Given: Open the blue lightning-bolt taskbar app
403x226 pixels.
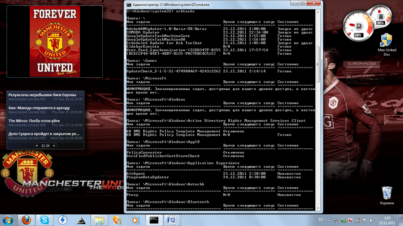Looking at the screenshot, I should click(63, 220).
